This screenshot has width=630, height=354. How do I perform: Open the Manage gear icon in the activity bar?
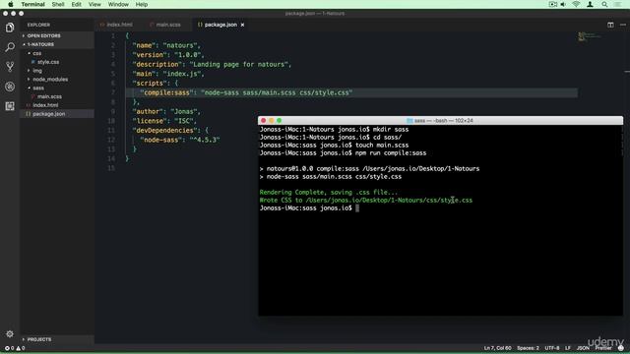click(10, 333)
